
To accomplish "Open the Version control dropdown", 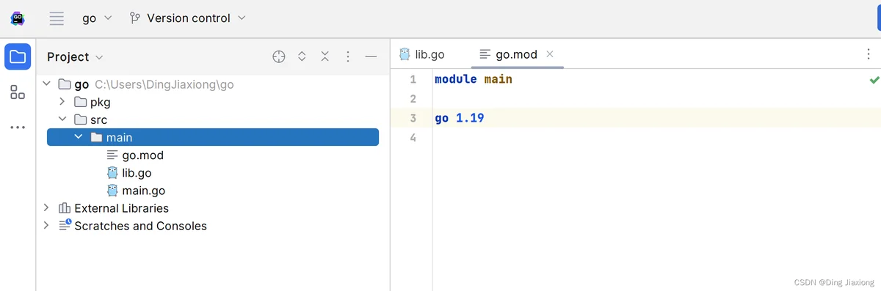I will coord(188,18).
